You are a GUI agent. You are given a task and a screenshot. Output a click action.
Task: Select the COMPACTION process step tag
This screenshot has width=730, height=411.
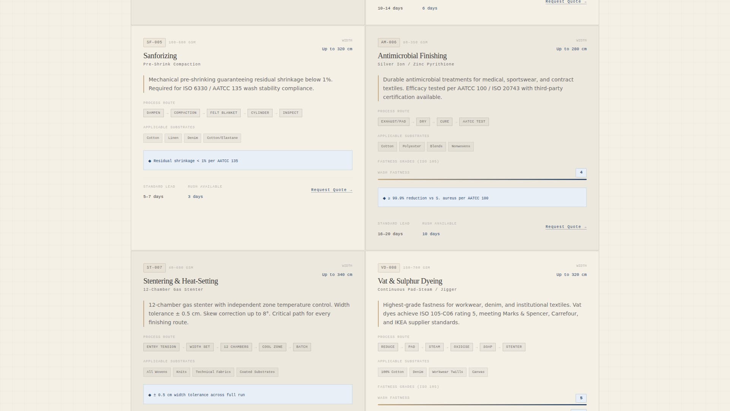pos(185,113)
